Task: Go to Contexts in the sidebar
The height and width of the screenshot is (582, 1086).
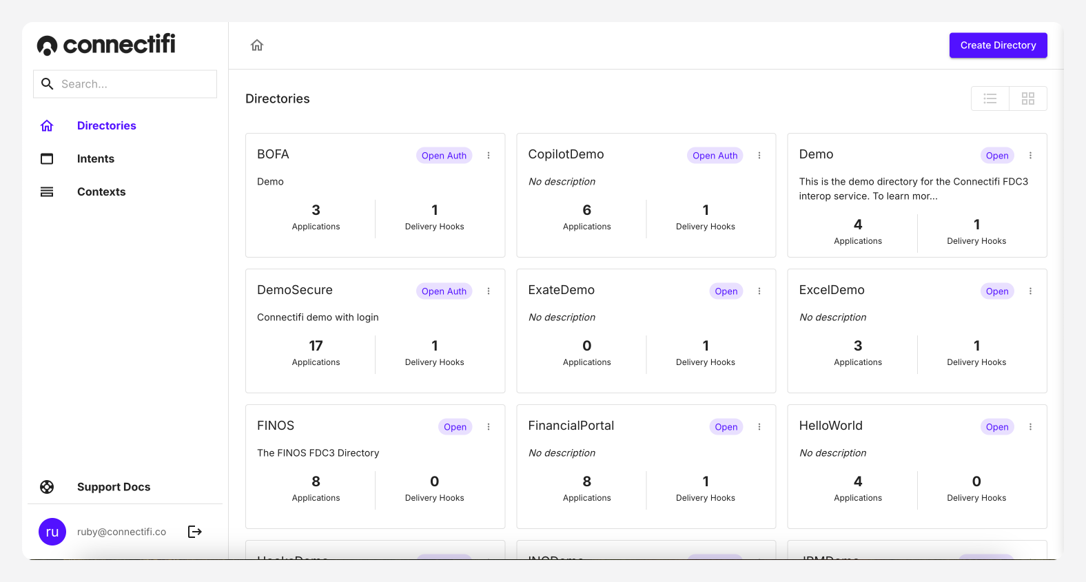Action: 101,191
